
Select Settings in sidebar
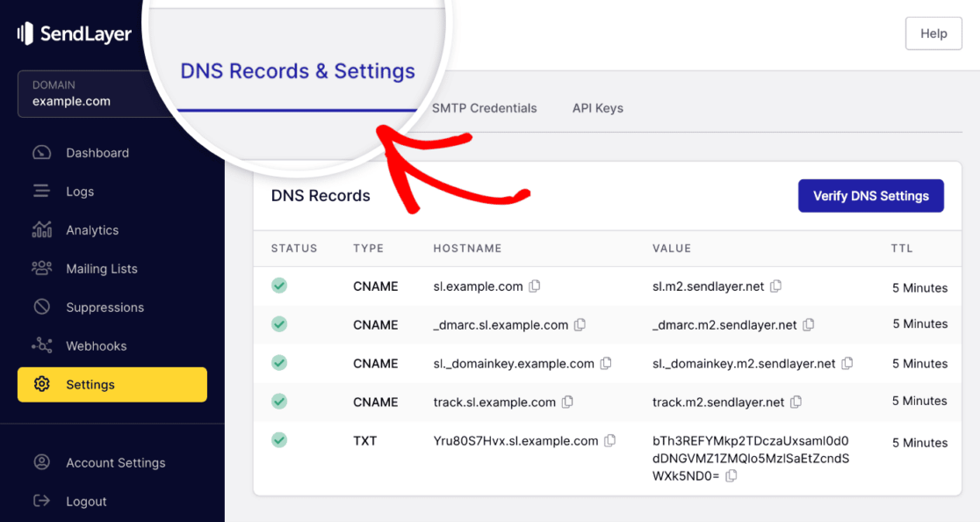coord(112,384)
